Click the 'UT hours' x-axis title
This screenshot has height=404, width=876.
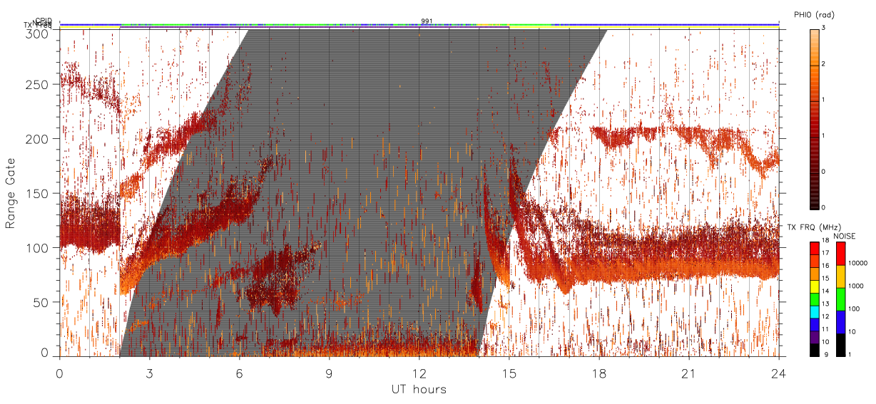point(419,390)
